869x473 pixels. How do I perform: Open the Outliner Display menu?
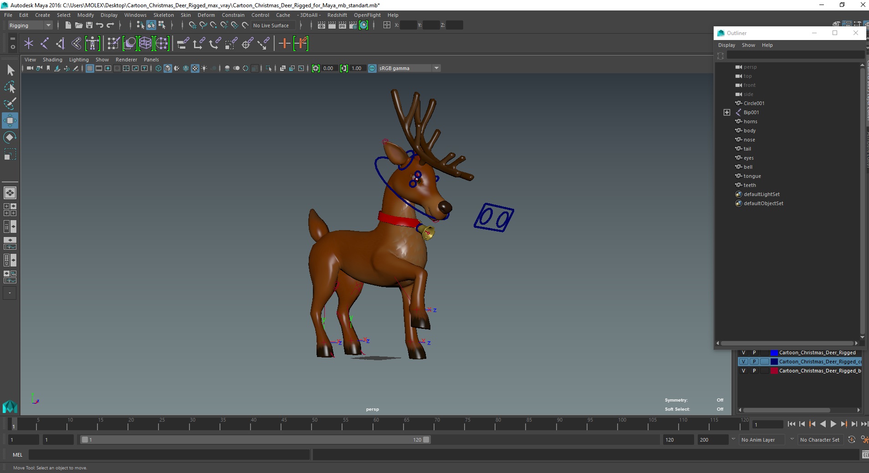(x=726, y=45)
